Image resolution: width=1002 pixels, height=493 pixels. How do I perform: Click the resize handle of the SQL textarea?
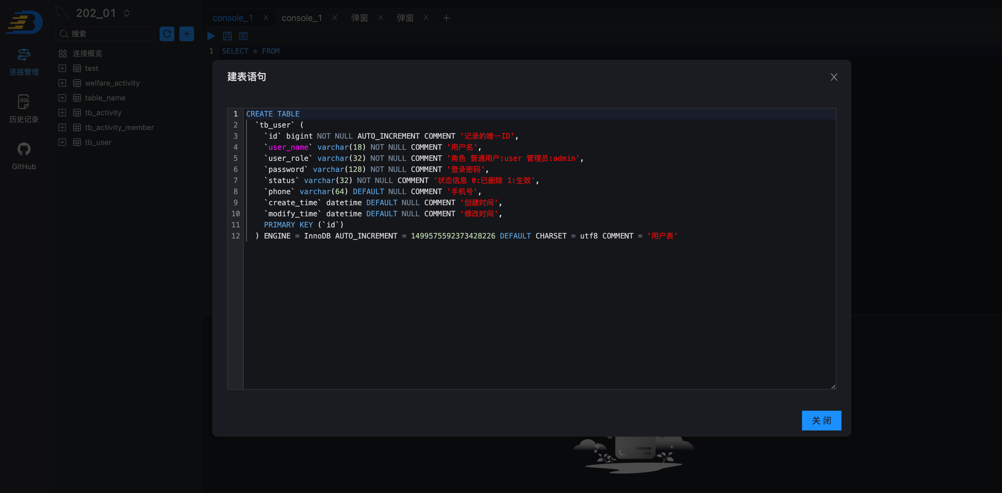tap(833, 386)
